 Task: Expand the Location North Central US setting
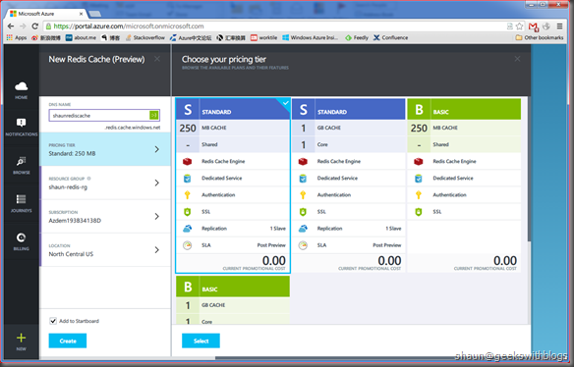(x=105, y=250)
